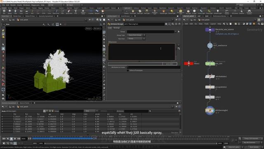Select the Spray Paint shelf tool
The image size is (264, 149).
[x=69, y=12]
